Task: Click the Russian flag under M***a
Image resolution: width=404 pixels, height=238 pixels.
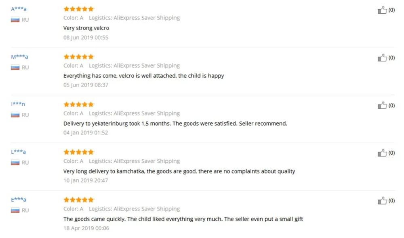Action: pyautogui.click(x=15, y=68)
